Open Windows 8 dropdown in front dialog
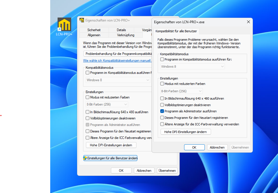 point(193,67)
